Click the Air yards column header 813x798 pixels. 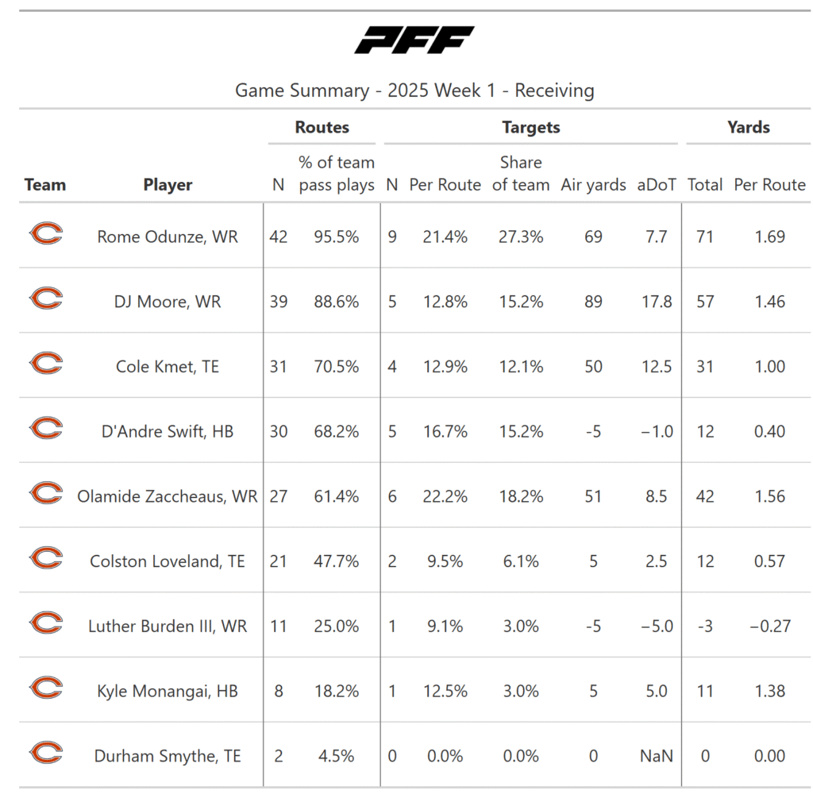593,185
